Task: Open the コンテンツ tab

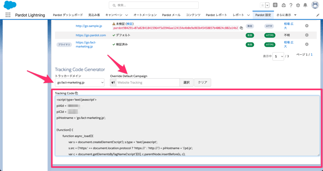Action: [193, 15]
